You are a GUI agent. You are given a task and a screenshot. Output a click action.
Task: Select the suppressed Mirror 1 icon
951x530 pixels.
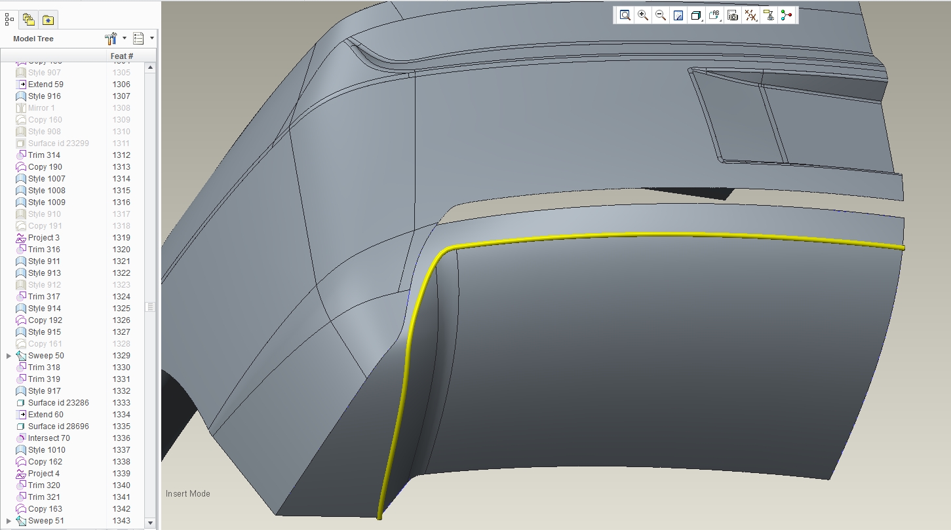(20, 108)
